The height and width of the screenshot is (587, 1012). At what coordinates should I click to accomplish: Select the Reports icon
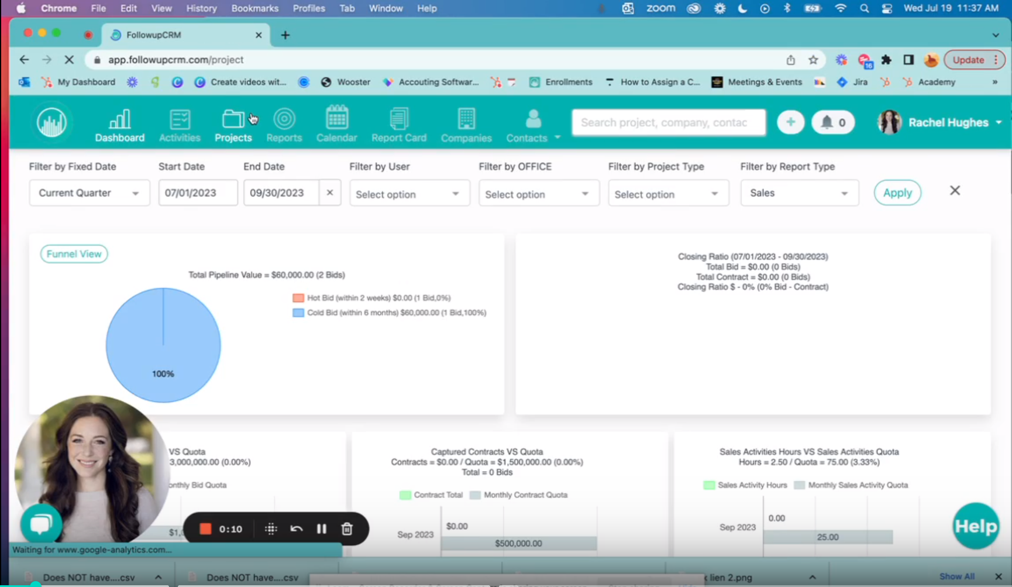tap(284, 123)
